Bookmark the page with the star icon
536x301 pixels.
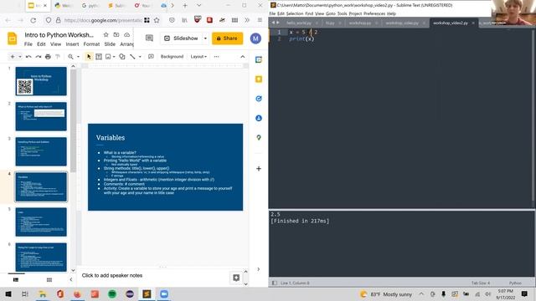[157, 20]
